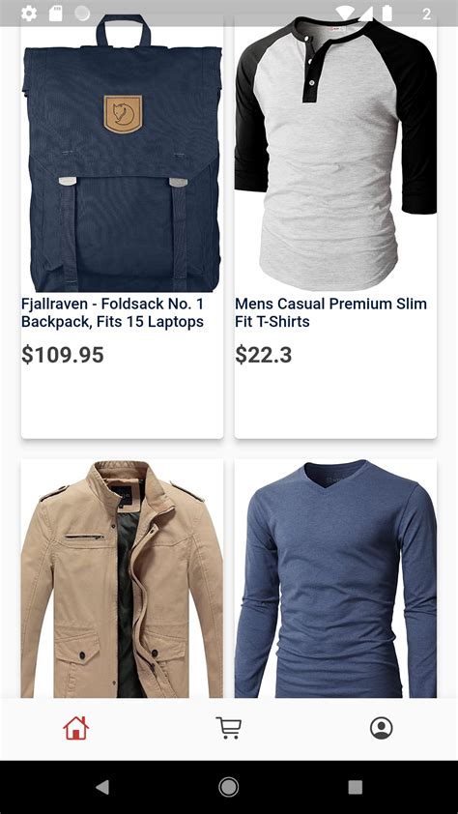This screenshot has height=814, width=458.
Task: Tap the battery status icon
Action: point(386,14)
